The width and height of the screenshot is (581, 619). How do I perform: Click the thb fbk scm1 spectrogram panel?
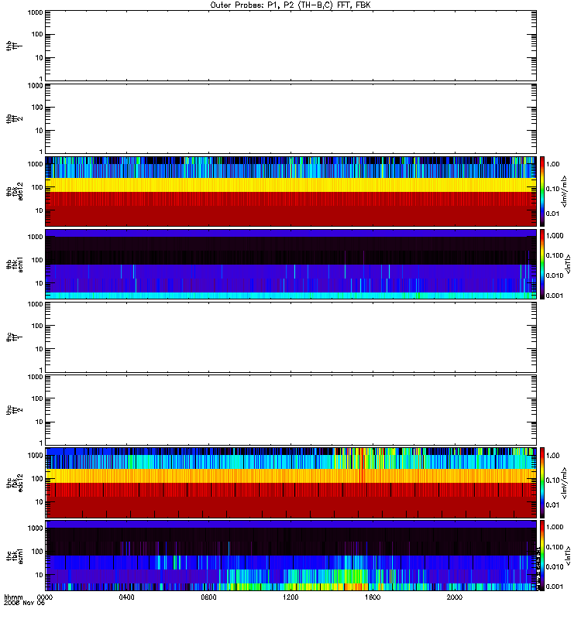point(291,264)
